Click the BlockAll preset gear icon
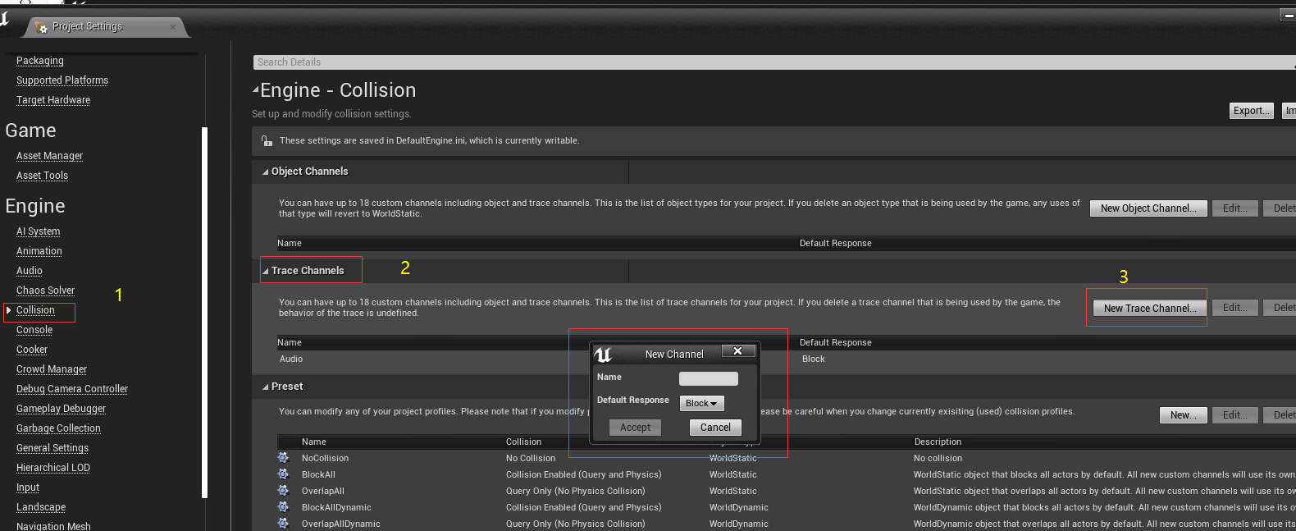Image resolution: width=1296 pixels, height=531 pixels. (283, 474)
